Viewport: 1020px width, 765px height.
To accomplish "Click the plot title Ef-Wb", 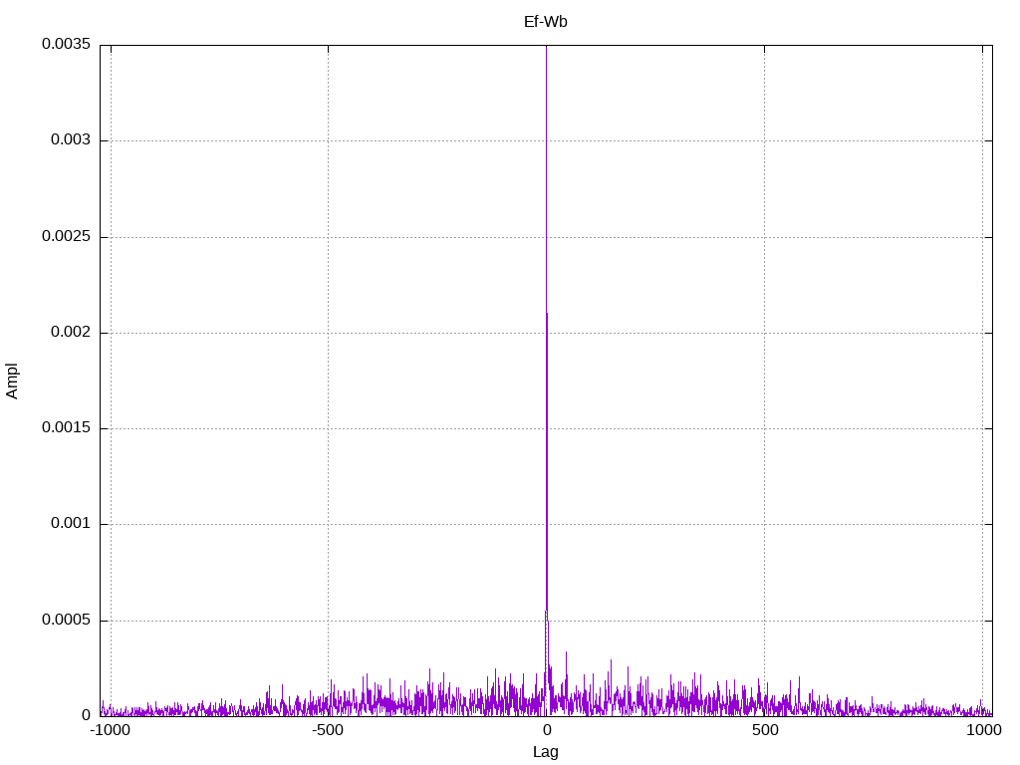I will pyautogui.click(x=545, y=22).
